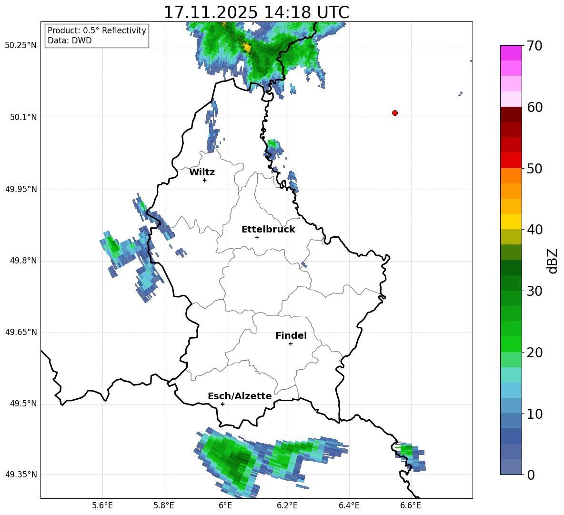Click the magenta segment atop the colorbar
The image size is (564, 515).
pyautogui.click(x=511, y=53)
